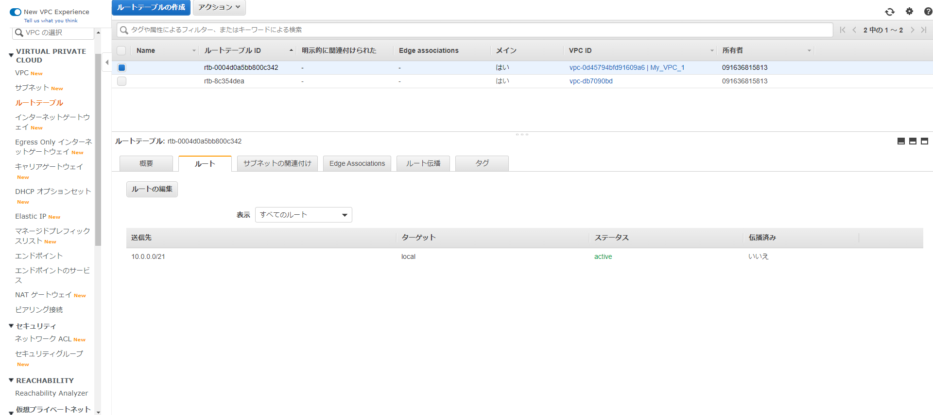
Task: Click the sidebar vertical scrollbar thumb
Action: point(98,149)
